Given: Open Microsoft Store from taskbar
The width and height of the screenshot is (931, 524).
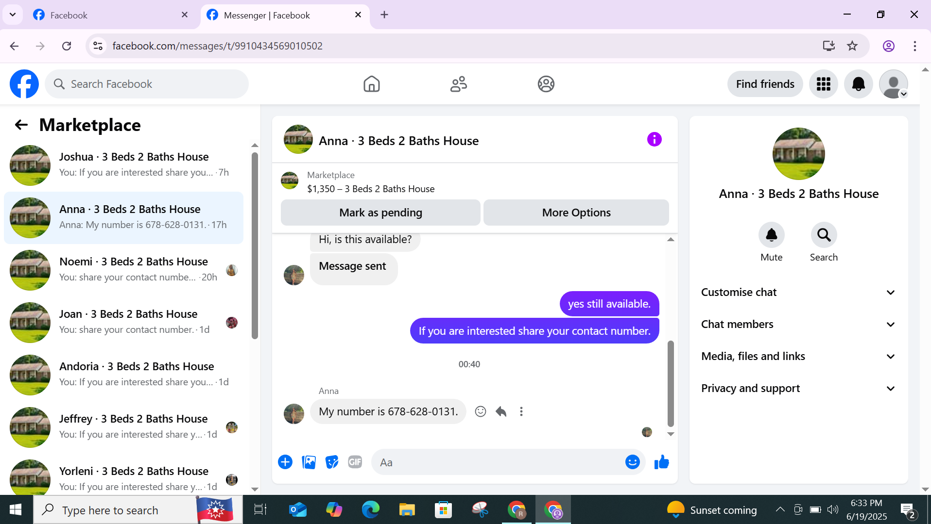Looking at the screenshot, I should coord(443,509).
